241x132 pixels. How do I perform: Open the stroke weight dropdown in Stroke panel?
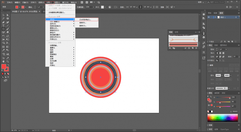(226, 49)
